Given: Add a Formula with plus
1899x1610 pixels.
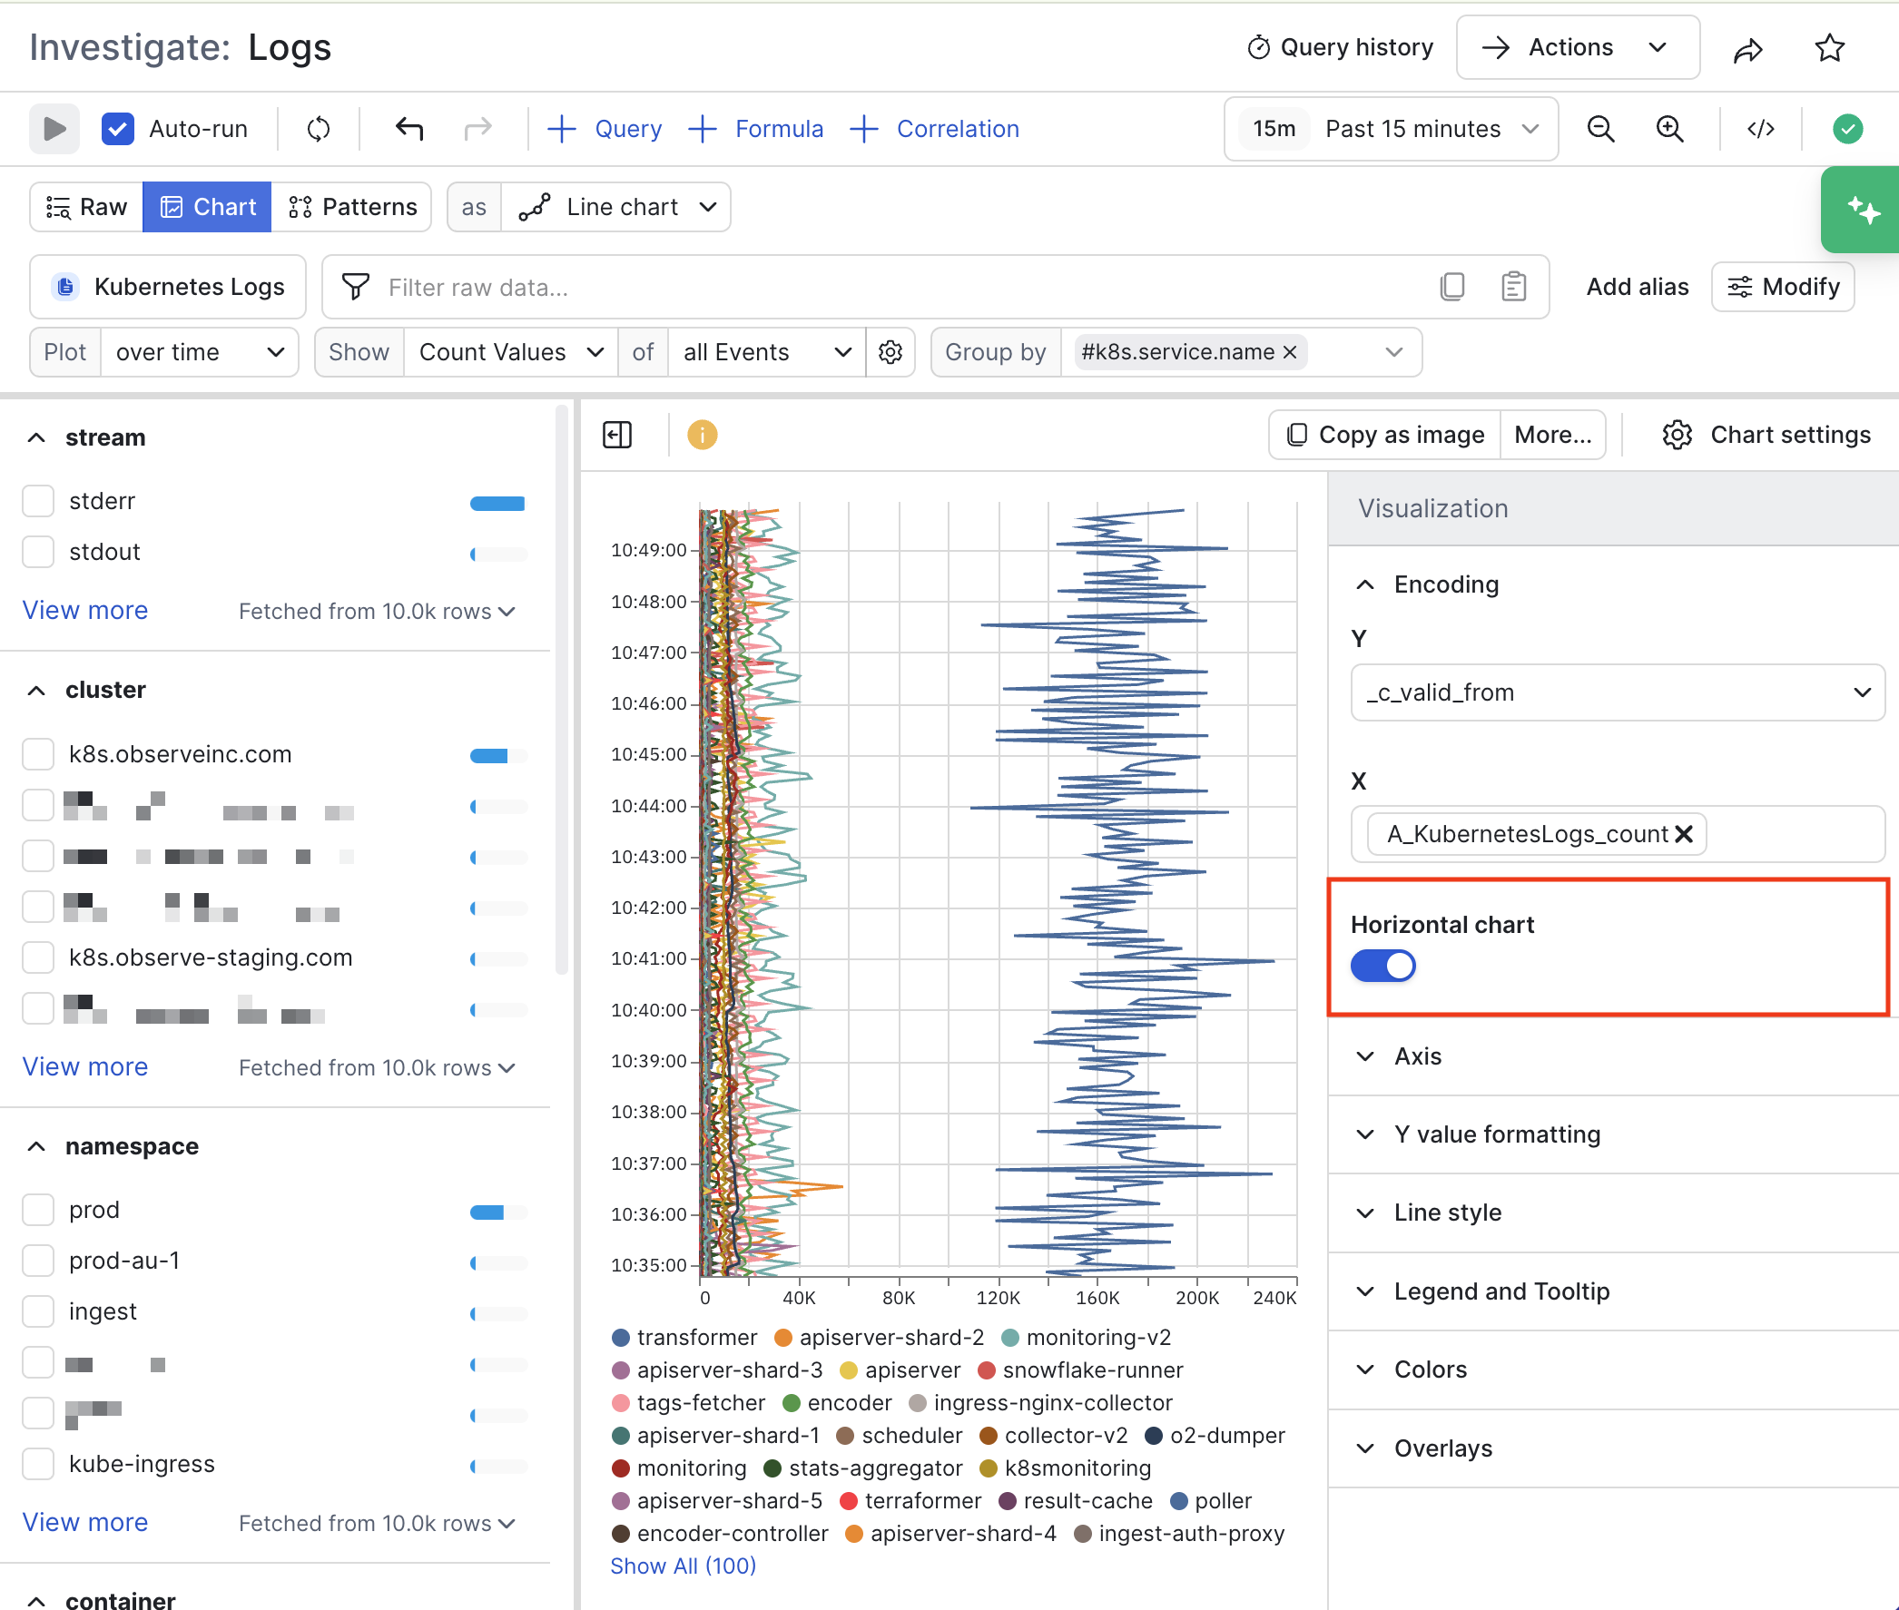Looking at the screenshot, I should pyautogui.click(x=756, y=129).
